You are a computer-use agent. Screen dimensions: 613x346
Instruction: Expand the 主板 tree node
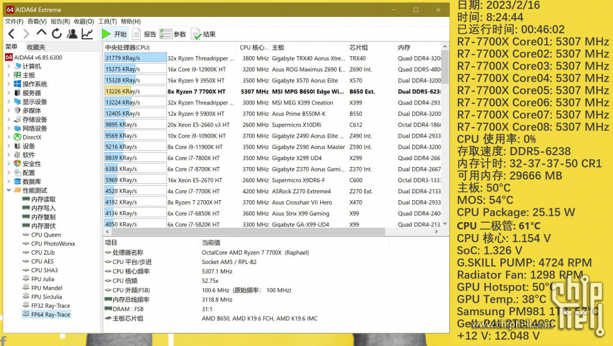[x=9, y=75]
